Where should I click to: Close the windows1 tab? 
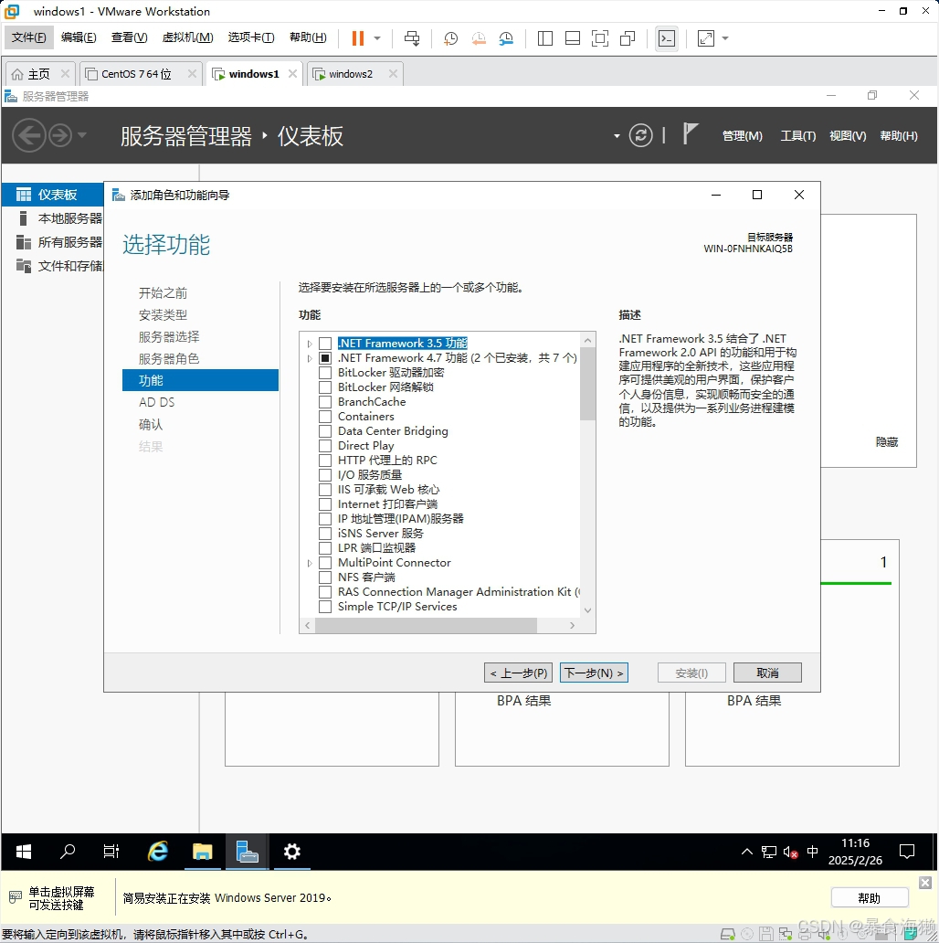tap(293, 73)
